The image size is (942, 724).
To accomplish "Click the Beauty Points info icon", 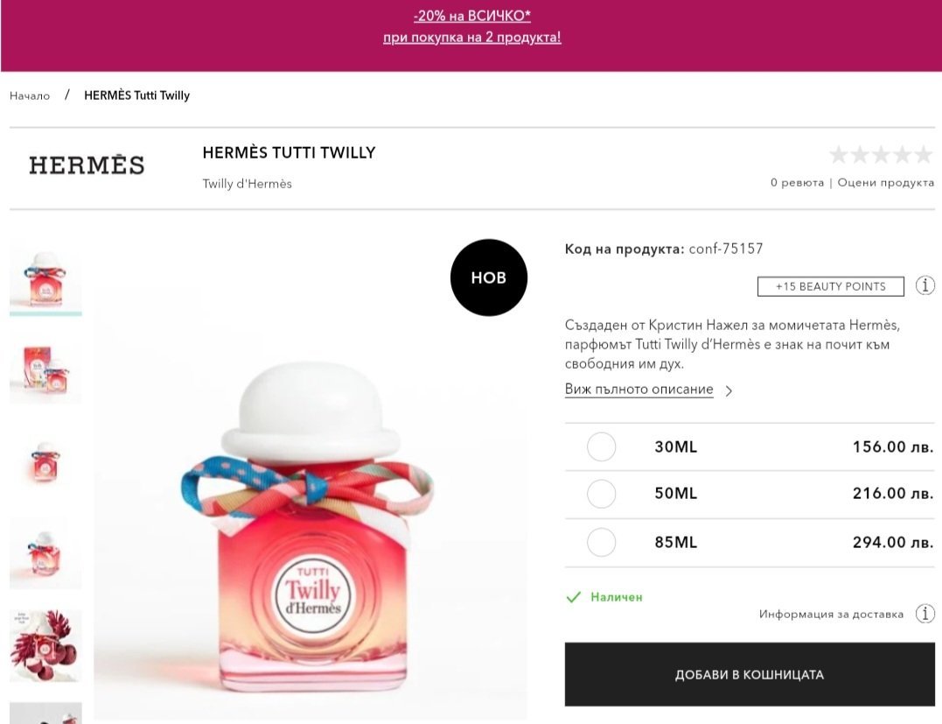I will tap(925, 285).
